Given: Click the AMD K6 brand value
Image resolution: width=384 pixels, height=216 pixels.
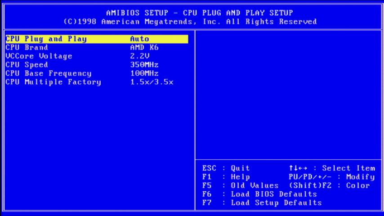Looking at the screenshot, I should (x=144, y=48).
